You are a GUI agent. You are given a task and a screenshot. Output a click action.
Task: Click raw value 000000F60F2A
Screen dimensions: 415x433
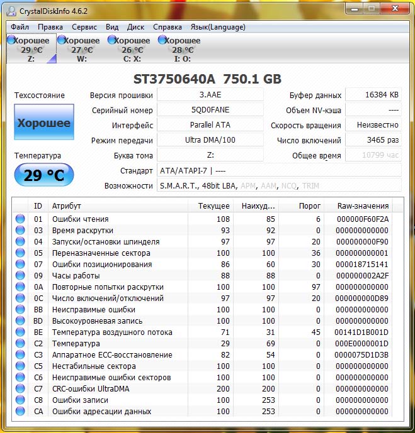[363, 219]
